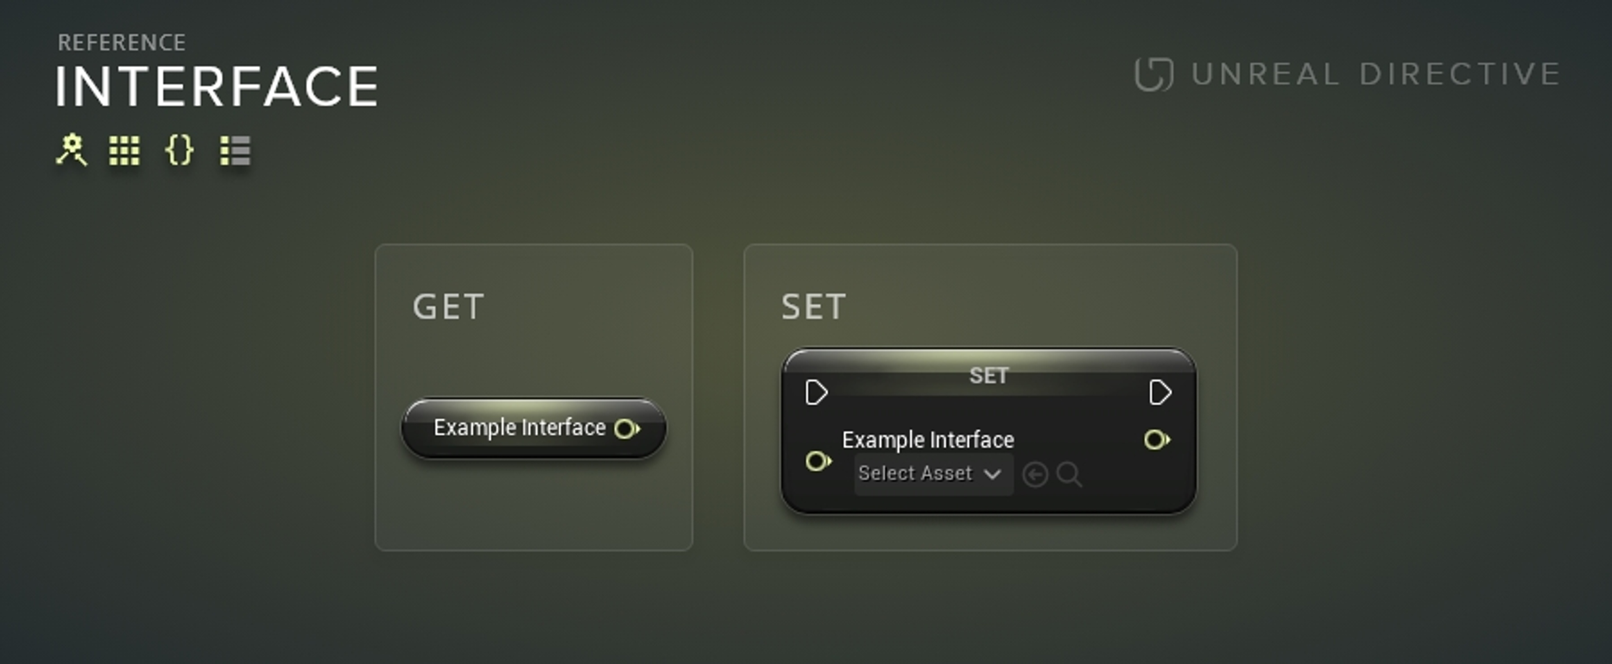Click the output pin on the GET node
The image size is (1612, 664).
626,429
